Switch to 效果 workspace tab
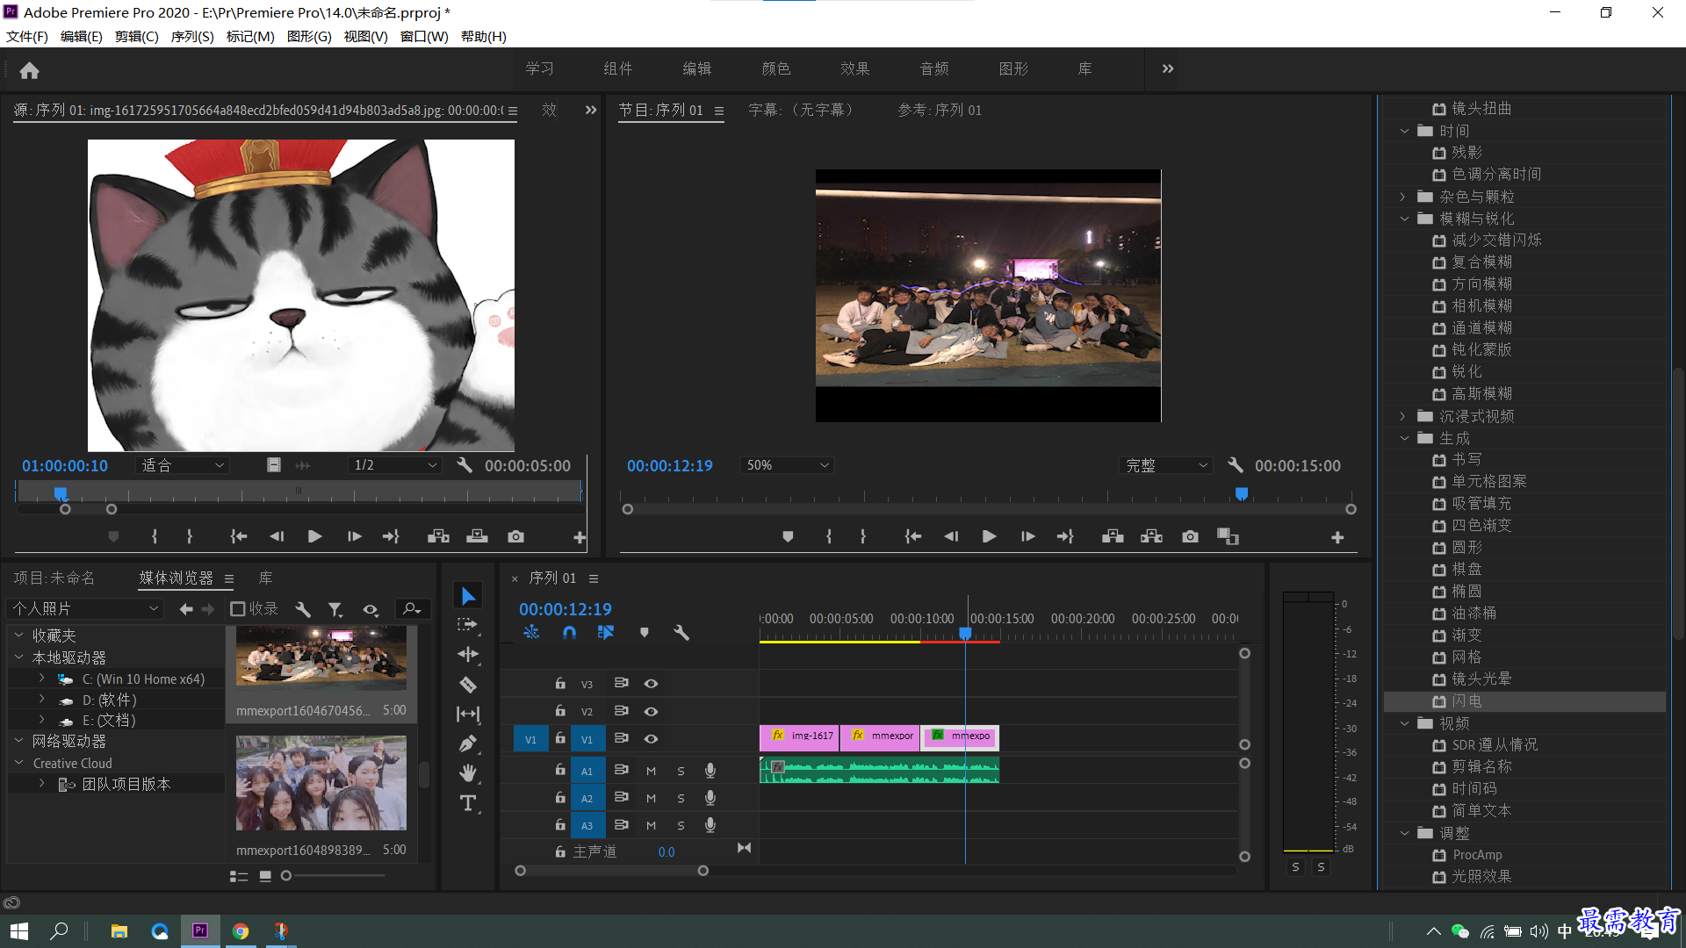This screenshot has width=1686, height=948. pyautogui.click(x=854, y=68)
